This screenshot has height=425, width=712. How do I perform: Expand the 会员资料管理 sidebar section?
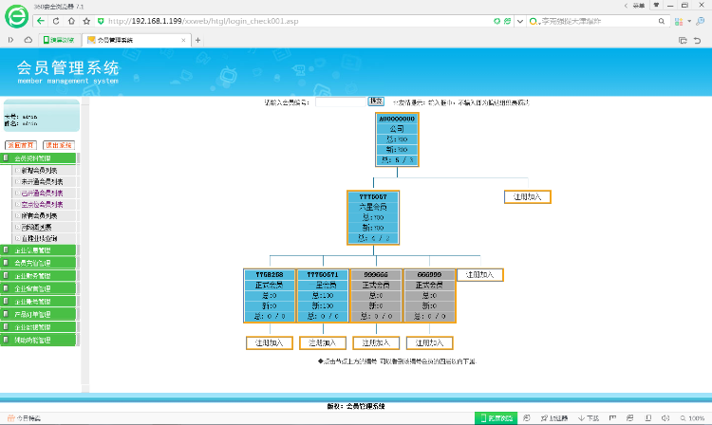[40, 157]
